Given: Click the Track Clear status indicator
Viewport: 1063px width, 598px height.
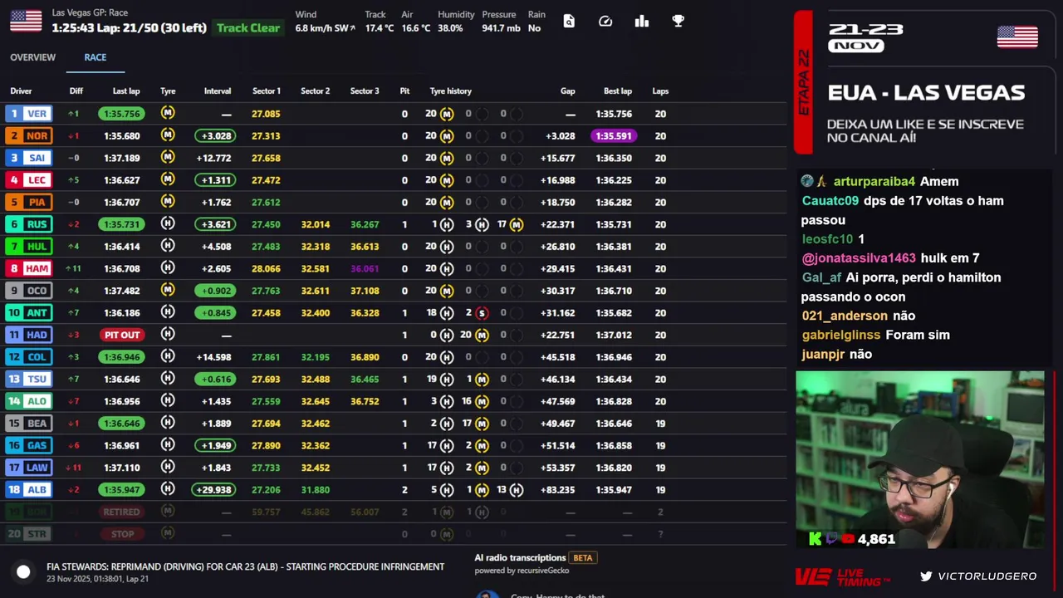Looking at the screenshot, I should click(x=248, y=27).
